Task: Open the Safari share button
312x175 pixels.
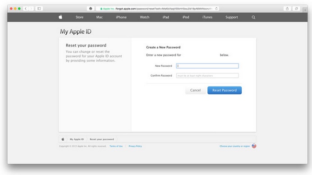Action: (287, 9)
